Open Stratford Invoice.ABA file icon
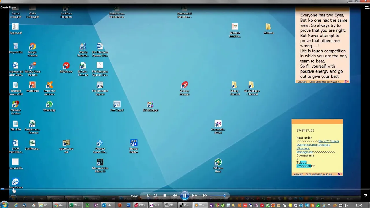 16,89
